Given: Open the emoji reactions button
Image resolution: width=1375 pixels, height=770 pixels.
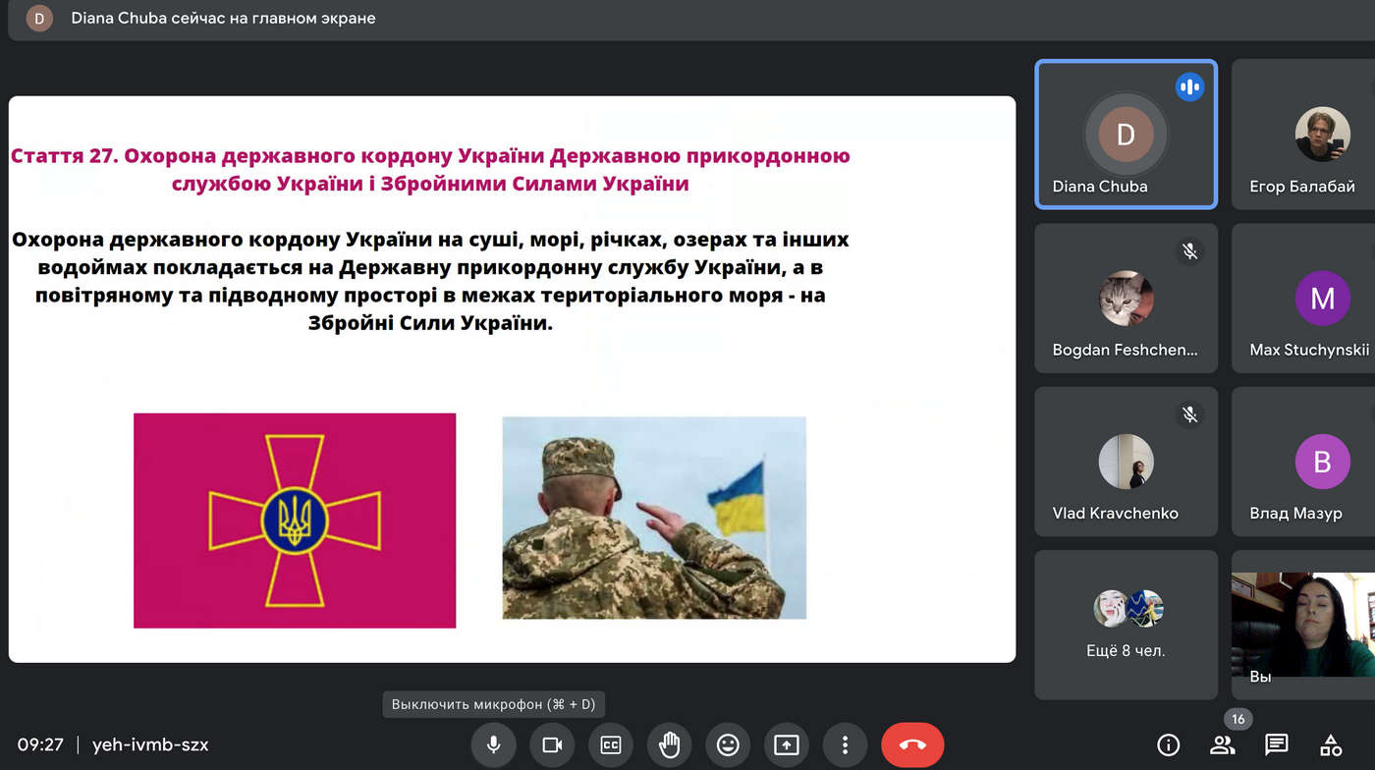Looking at the screenshot, I should pyautogui.click(x=728, y=745).
